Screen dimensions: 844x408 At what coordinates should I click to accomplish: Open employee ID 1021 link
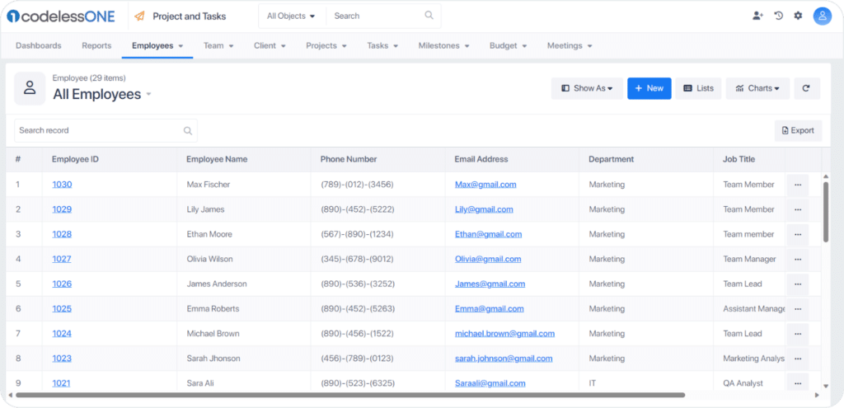point(61,383)
